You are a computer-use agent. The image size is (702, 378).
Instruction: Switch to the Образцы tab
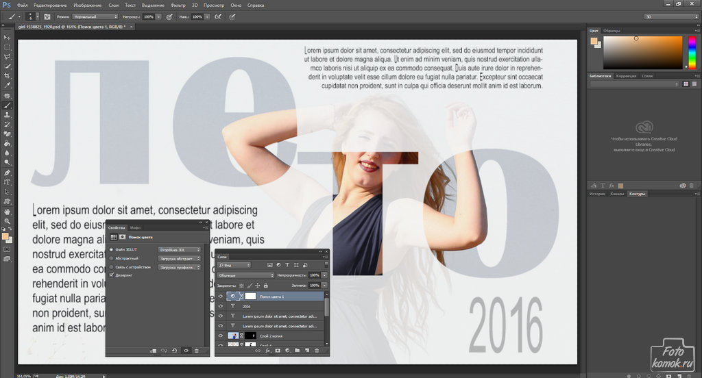click(612, 31)
